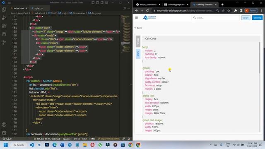The height and width of the screenshot is (149, 265).
Task: Share this page icon in Chrome
Action: click(223, 10)
